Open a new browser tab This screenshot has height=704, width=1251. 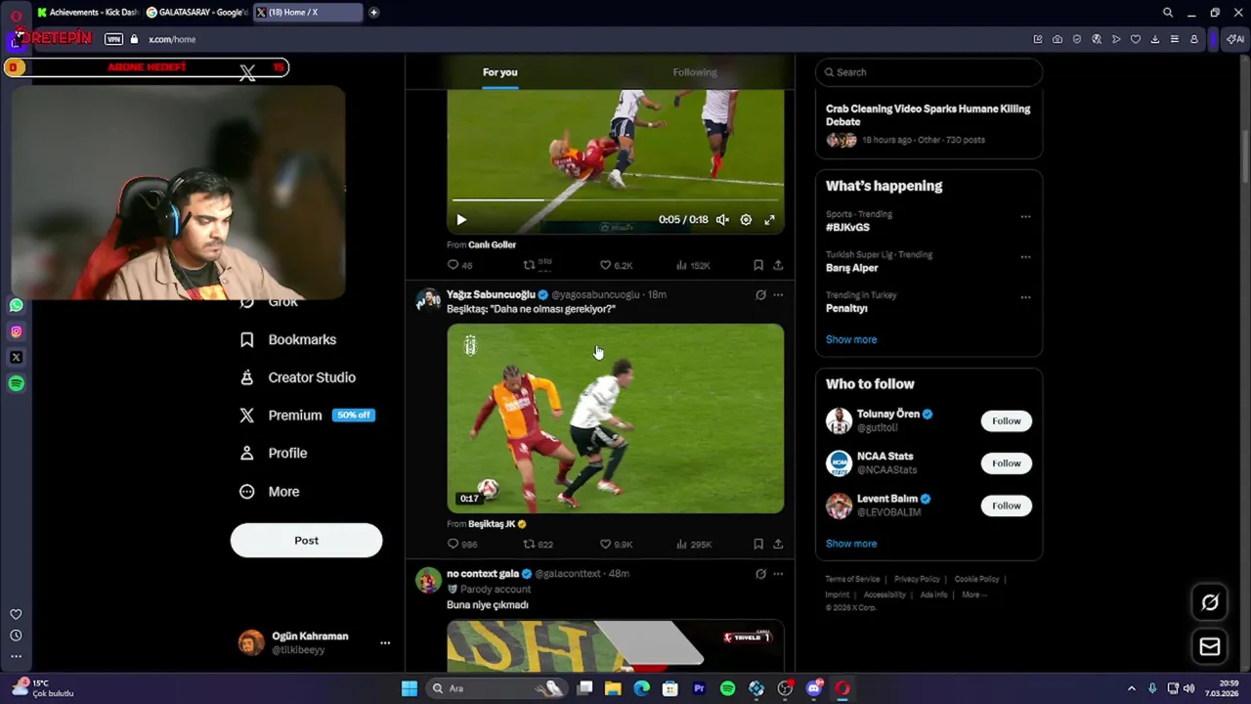[x=373, y=13]
